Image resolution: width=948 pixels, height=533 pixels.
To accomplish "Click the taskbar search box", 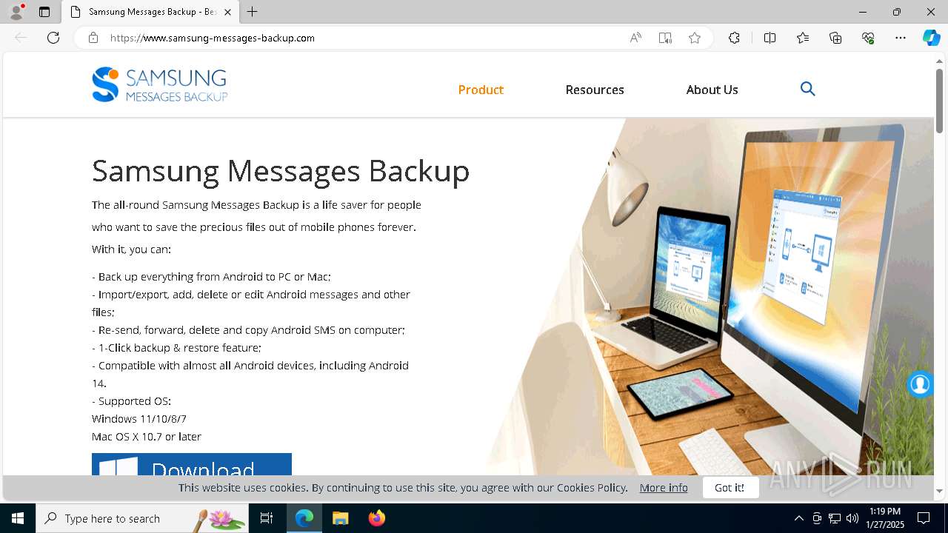I will [142, 518].
